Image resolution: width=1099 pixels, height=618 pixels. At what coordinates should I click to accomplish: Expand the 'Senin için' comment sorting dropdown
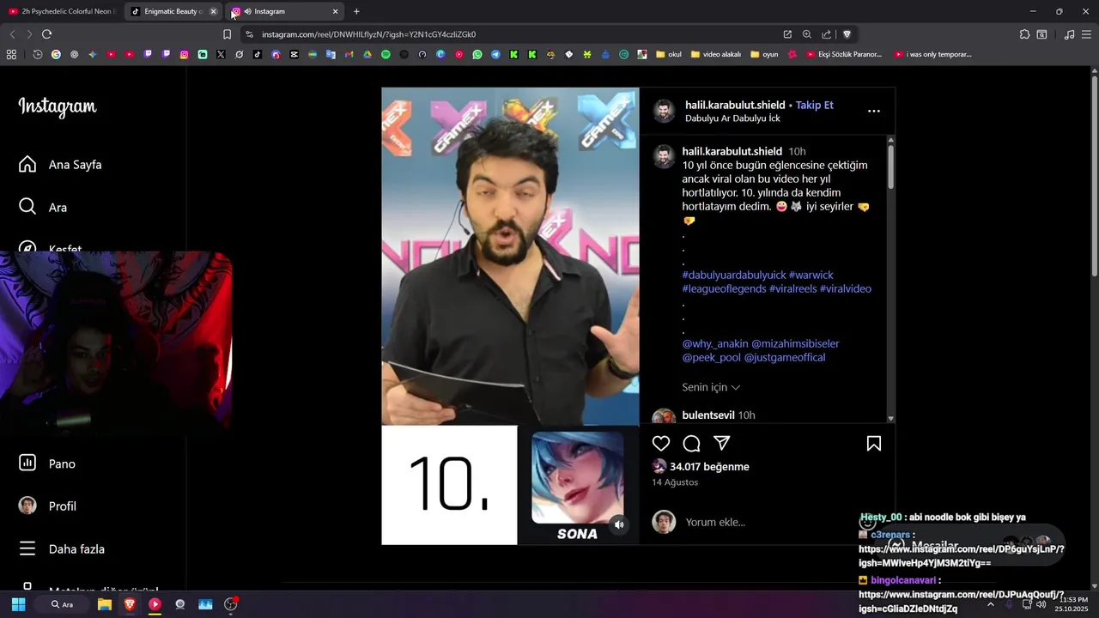pos(711,387)
